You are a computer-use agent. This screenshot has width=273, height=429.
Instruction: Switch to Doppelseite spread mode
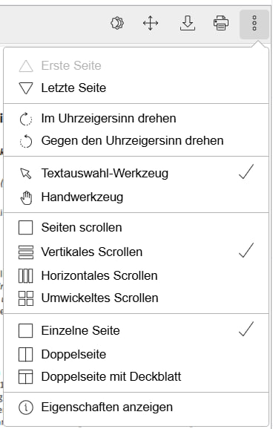pyautogui.click(x=136, y=354)
